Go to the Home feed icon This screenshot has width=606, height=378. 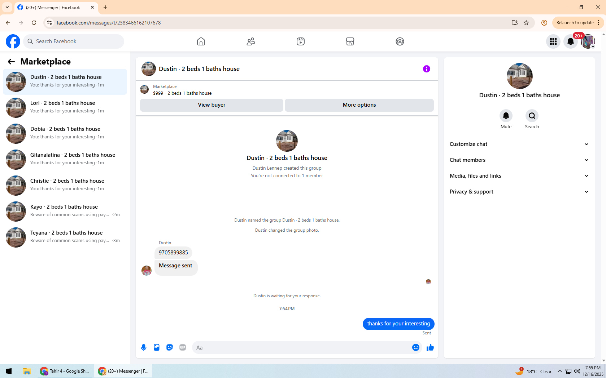pyautogui.click(x=201, y=41)
